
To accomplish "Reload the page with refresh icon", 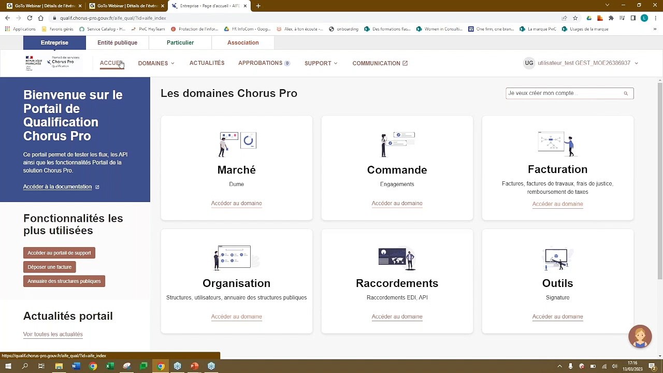I will (30, 18).
